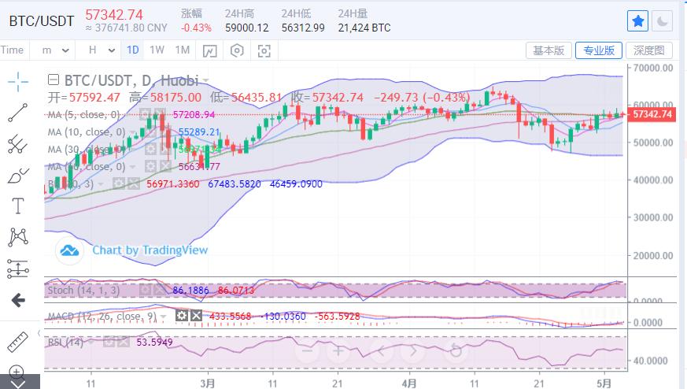Open the H hours interval dropdown
This screenshot has width=687, height=389.
click(102, 50)
